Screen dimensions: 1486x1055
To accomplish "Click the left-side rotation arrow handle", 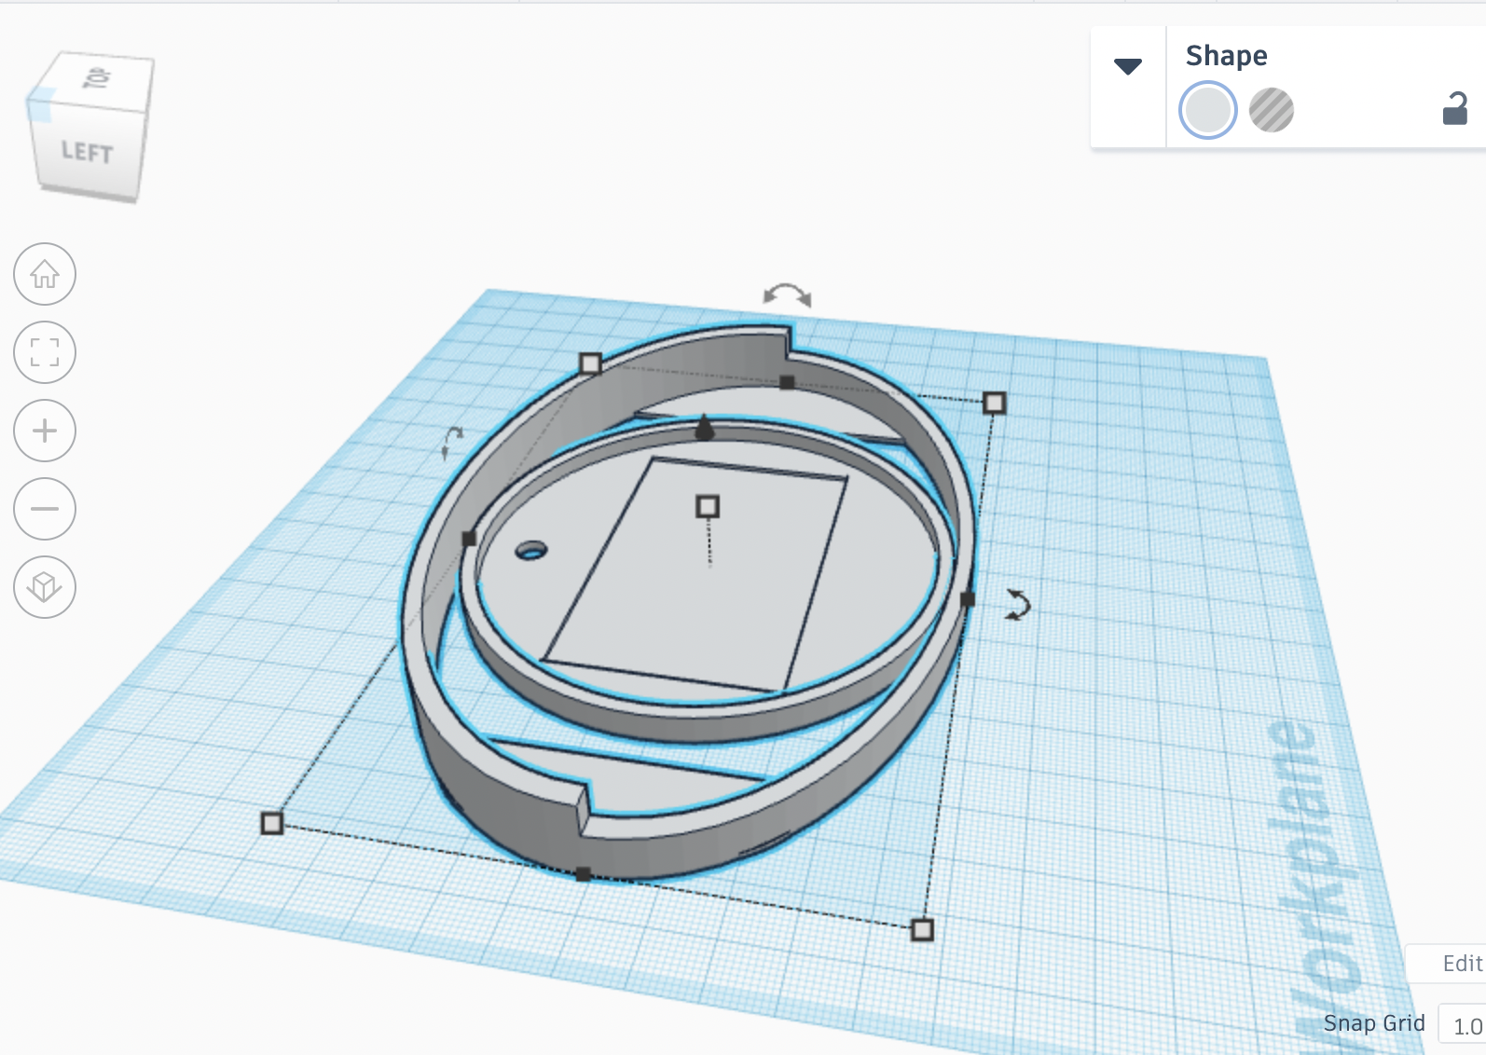I will pyautogui.click(x=452, y=442).
